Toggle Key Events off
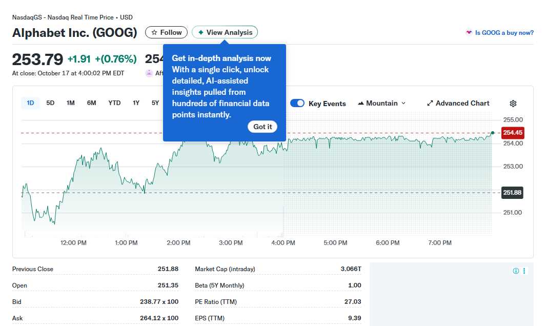546x326 pixels. tap(297, 103)
